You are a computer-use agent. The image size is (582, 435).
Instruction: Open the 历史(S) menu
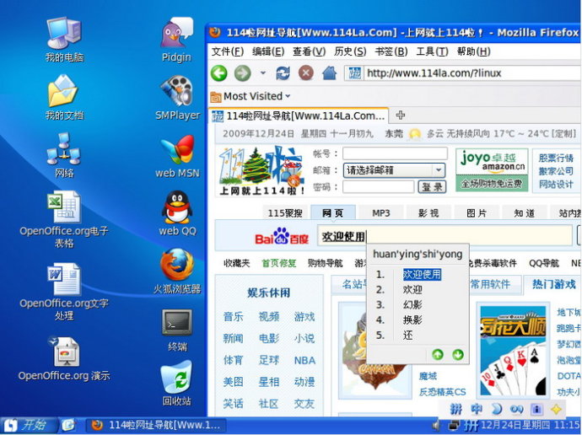[x=350, y=51]
